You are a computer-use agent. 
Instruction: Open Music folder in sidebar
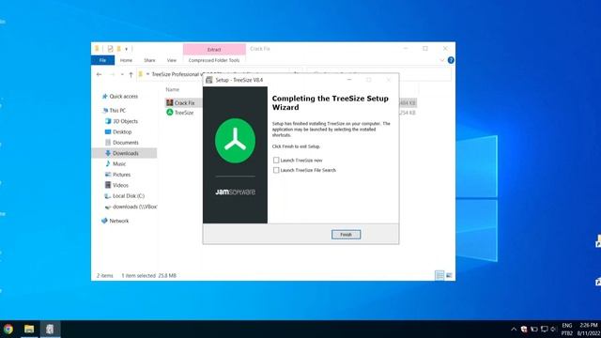[119, 163]
